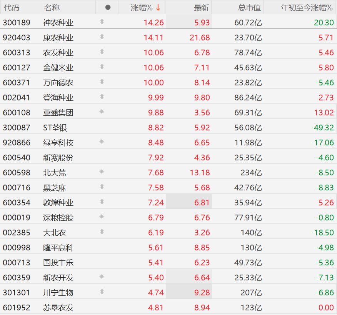Viewport: 337px width, 315px height.
Task: Click the market cap 130亿
Action: click(x=251, y=248)
